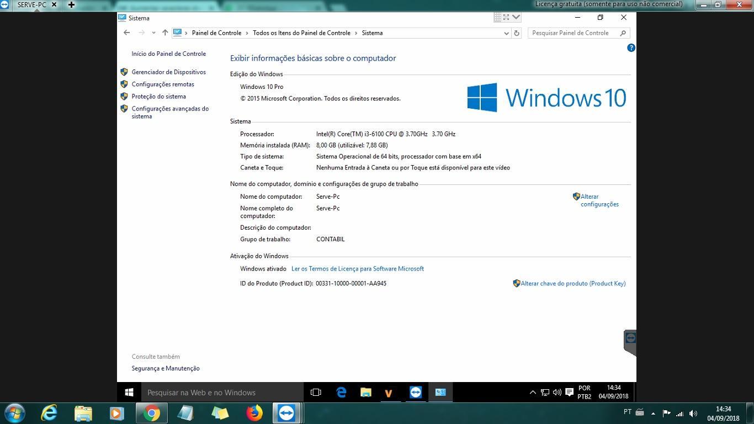The width and height of the screenshot is (754, 424).
Task: Open remote clock showing 14:34
Action: click(x=613, y=393)
